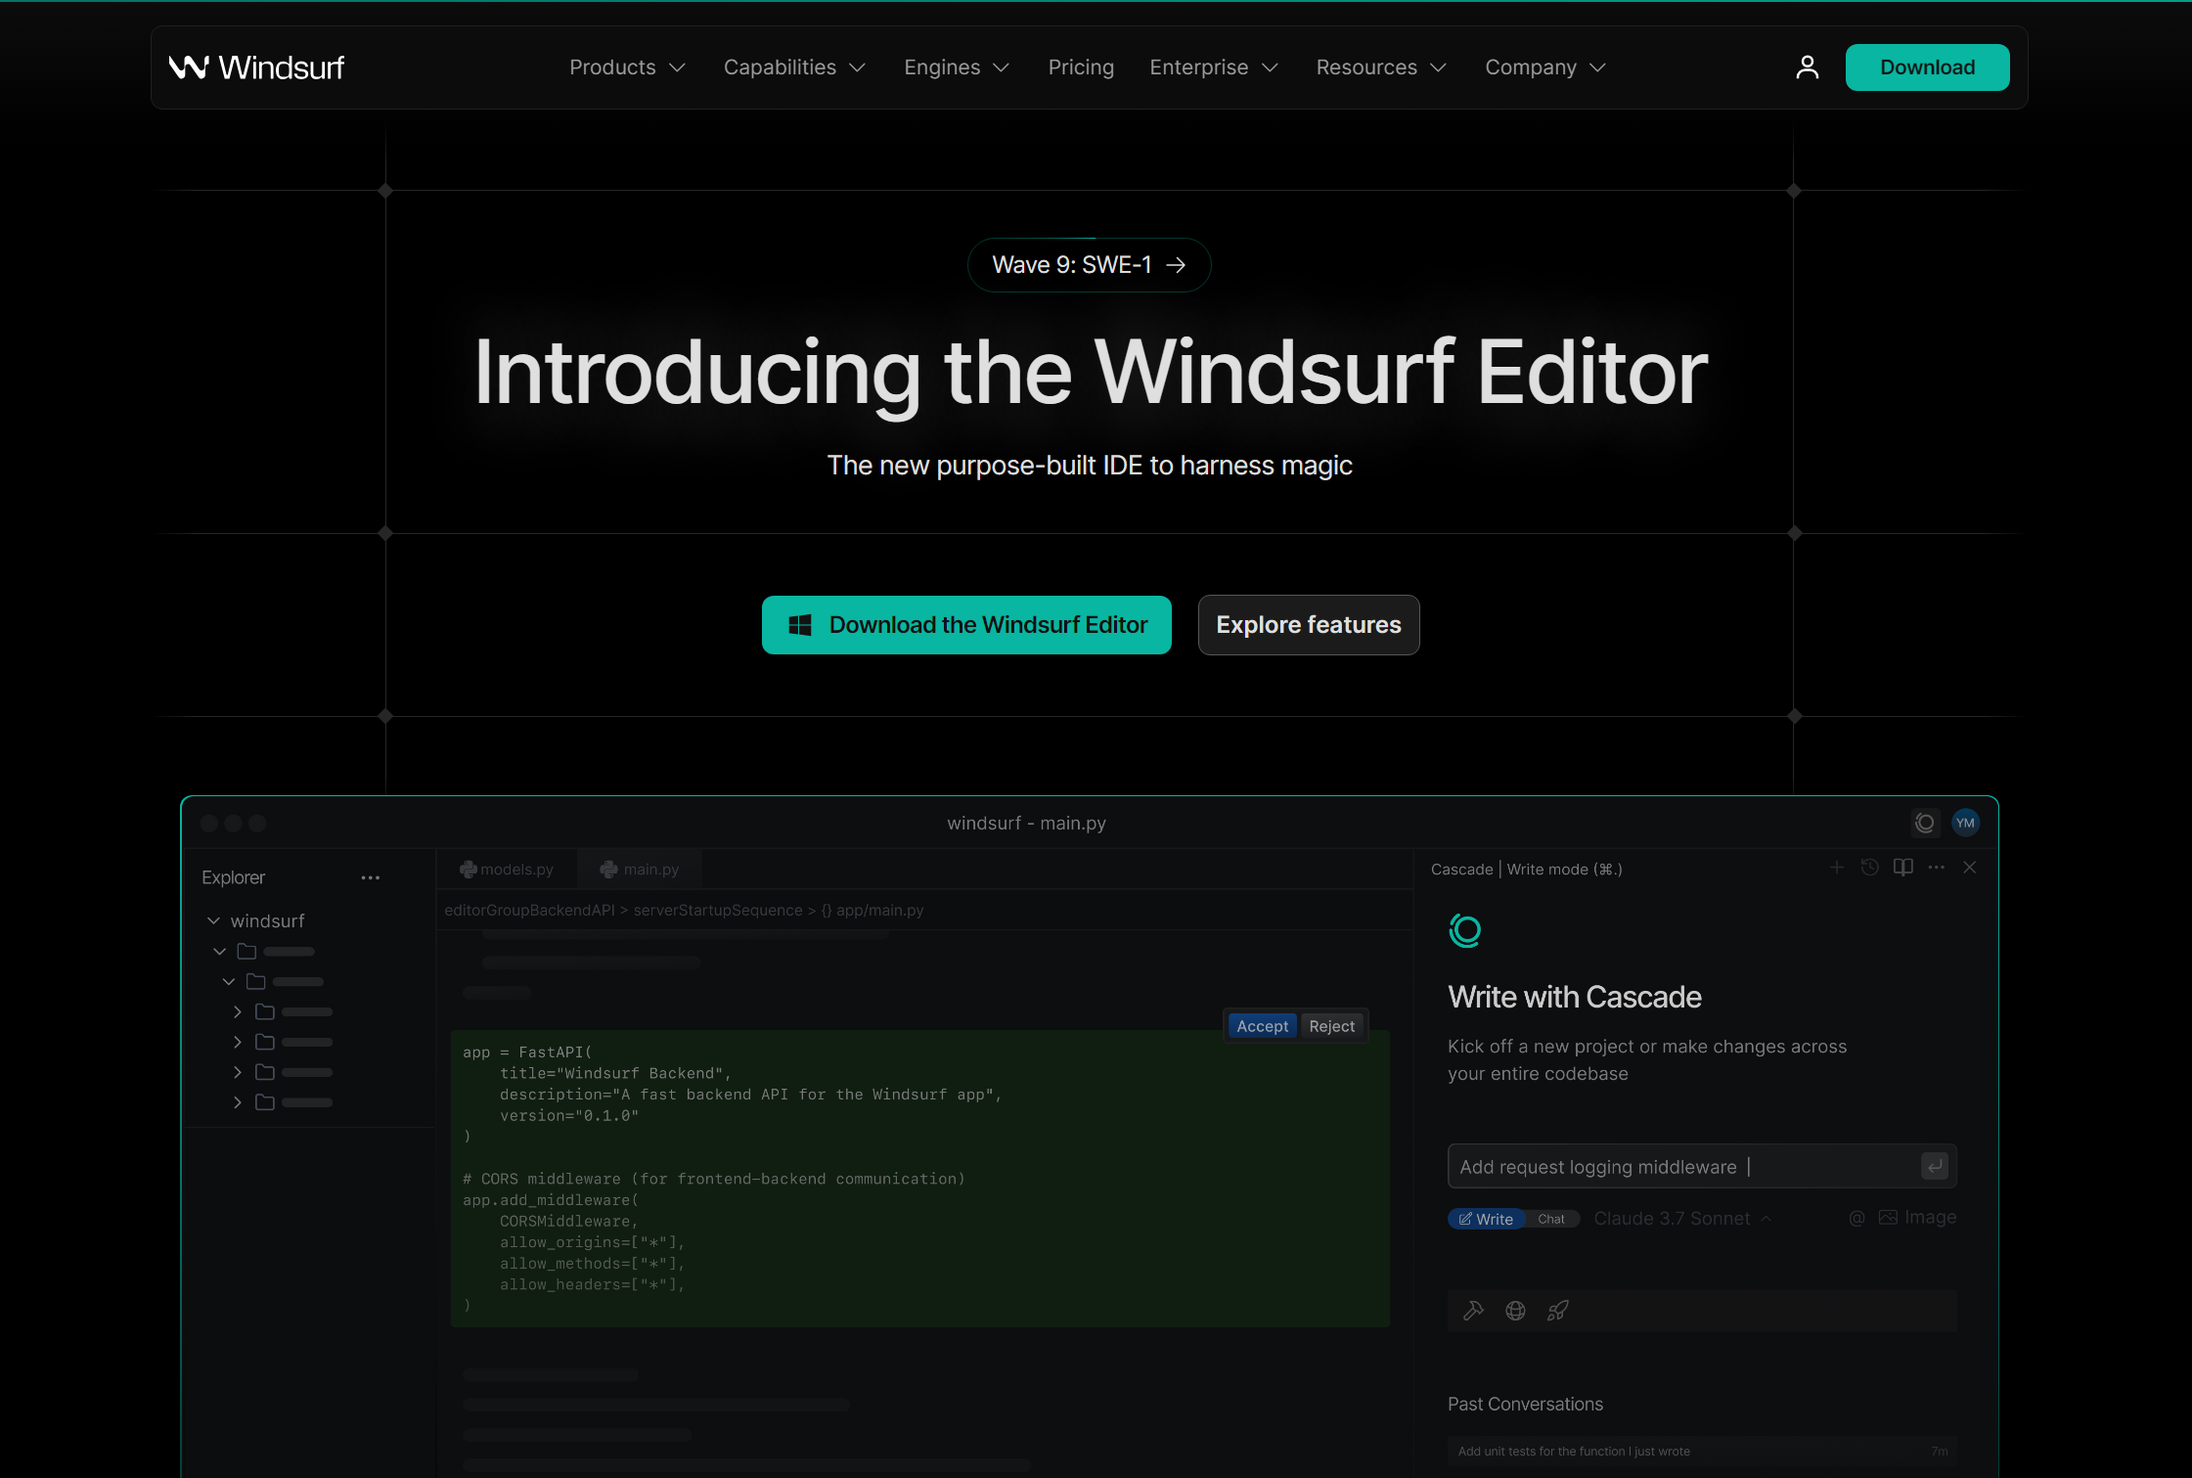2192x1478 pixels.
Task: Open the Claude 3.7 Sonnet model selector
Action: pyautogui.click(x=1682, y=1219)
